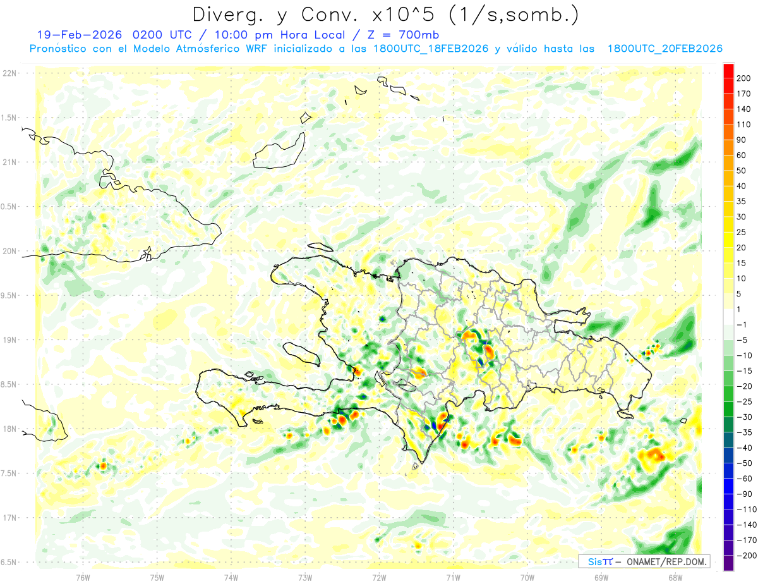Click the 18N latitude axis label

[x=9, y=429]
